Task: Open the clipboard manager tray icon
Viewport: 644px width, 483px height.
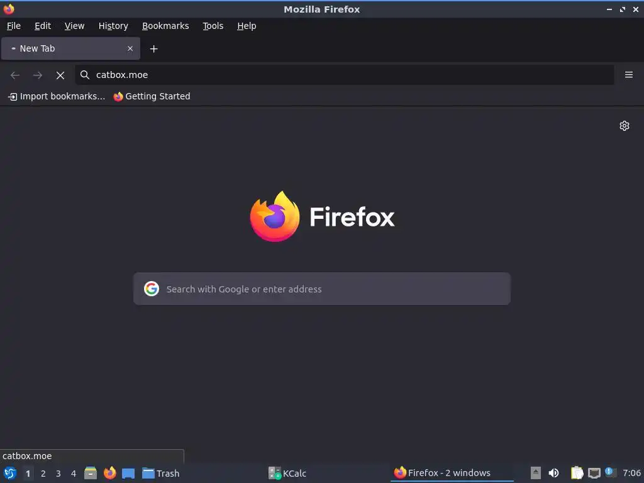Action: (577, 473)
